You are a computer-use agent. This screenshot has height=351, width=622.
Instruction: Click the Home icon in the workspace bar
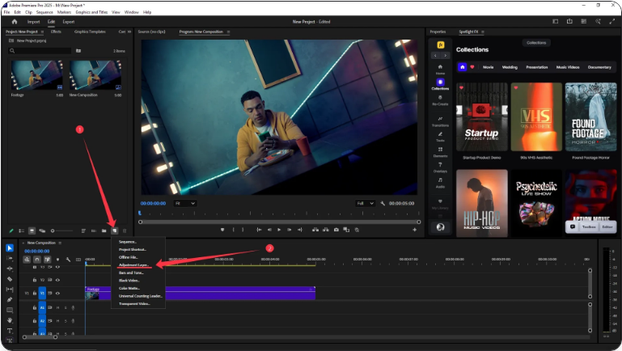(14, 21)
